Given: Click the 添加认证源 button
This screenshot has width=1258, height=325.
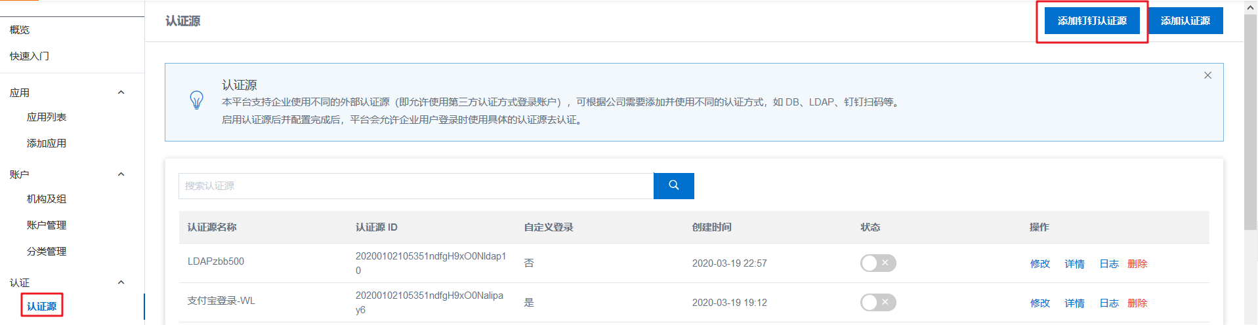Looking at the screenshot, I should [1185, 21].
